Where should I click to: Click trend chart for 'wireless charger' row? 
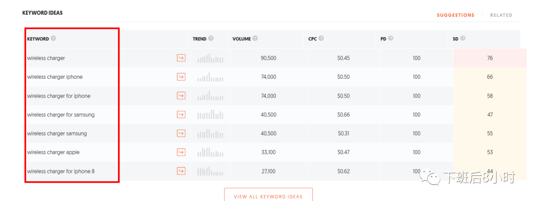pos(210,58)
